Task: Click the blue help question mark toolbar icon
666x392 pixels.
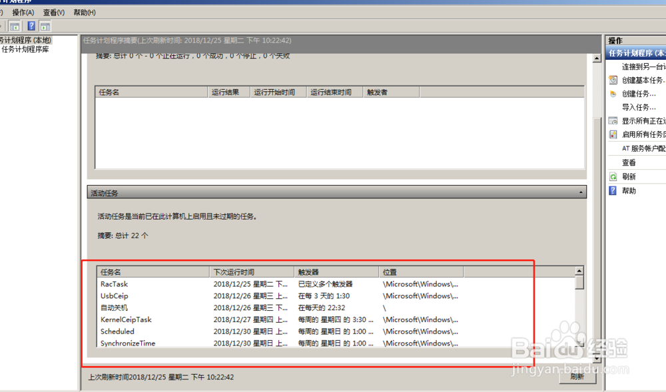Action: pos(31,26)
